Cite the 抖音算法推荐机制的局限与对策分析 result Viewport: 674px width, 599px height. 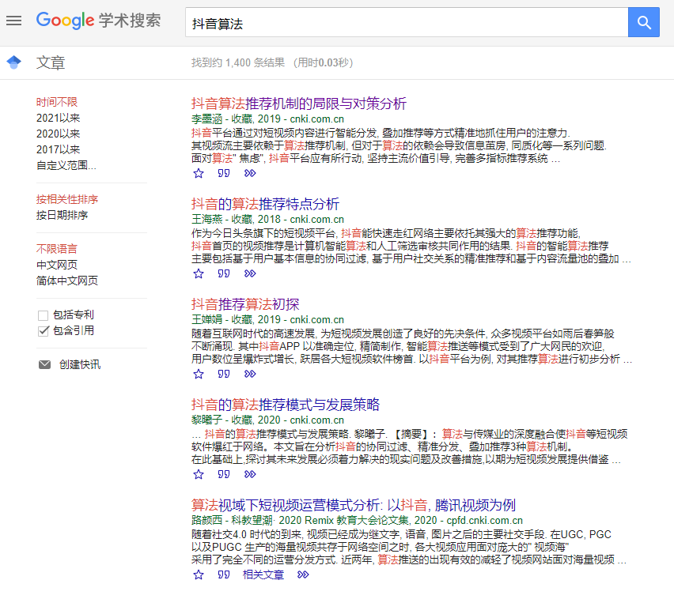pyautogui.click(x=224, y=173)
